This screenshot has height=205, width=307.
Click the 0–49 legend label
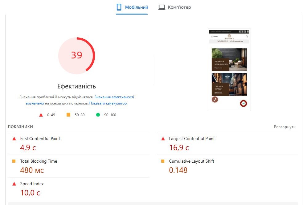[51, 115]
